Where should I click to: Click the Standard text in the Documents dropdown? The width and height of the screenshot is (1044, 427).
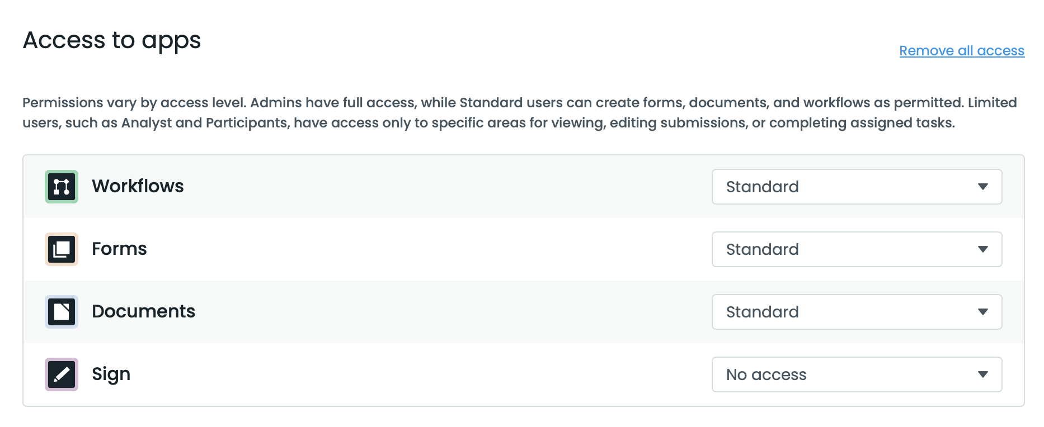(x=762, y=312)
